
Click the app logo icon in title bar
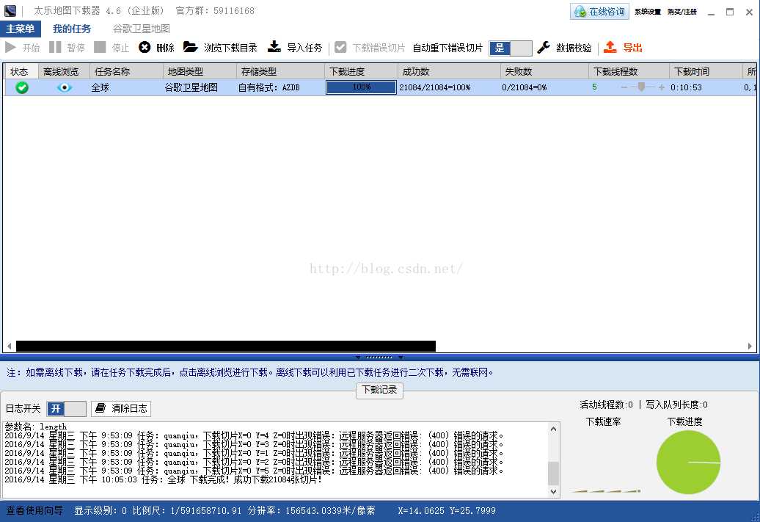(10, 11)
